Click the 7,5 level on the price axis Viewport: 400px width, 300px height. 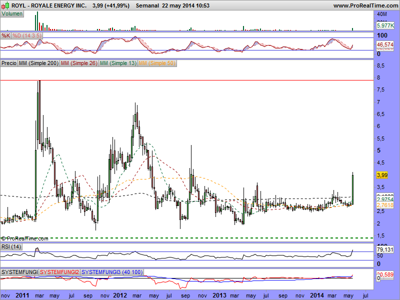(x=380, y=90)
